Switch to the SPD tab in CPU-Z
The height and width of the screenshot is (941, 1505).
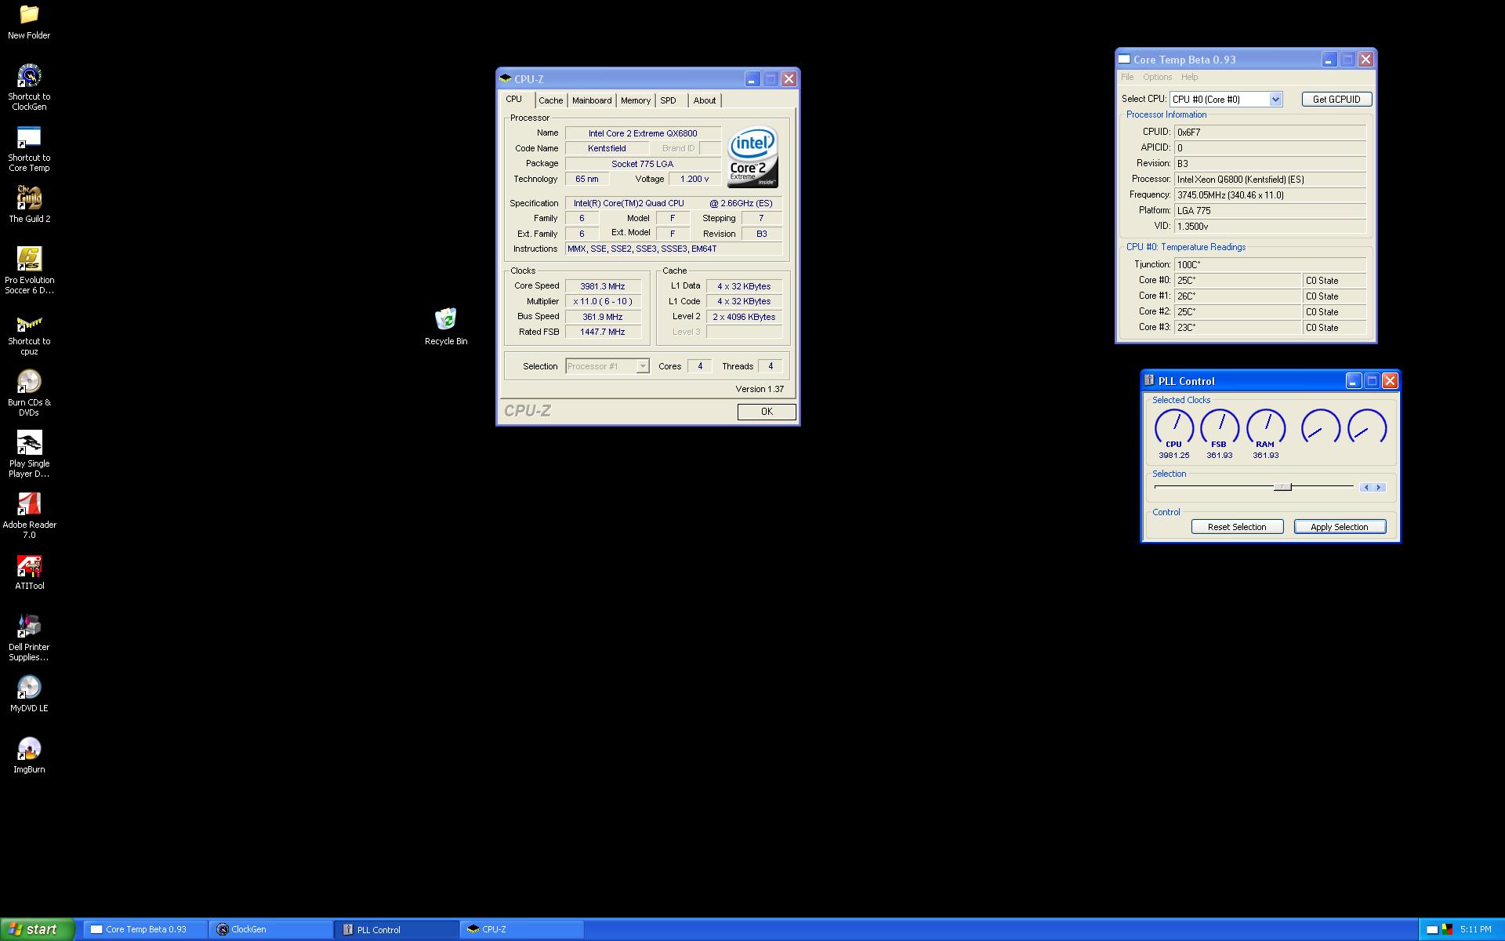pyautogui.click(x=668, y=100)
